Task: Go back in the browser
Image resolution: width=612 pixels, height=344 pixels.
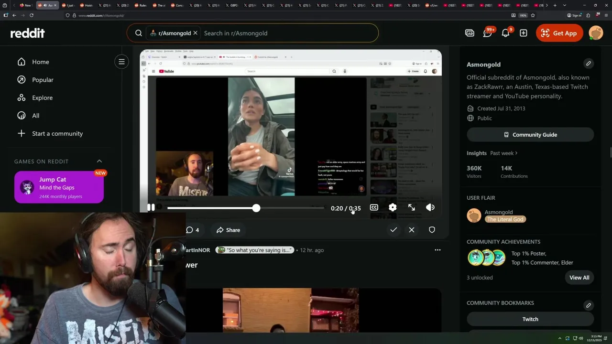Action: [14, 15]
